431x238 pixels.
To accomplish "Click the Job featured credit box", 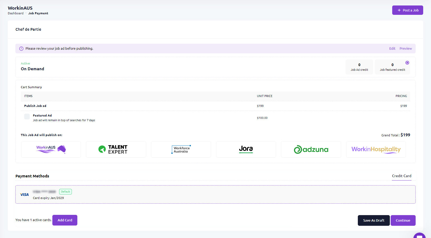I will click(x=392, y=67).
